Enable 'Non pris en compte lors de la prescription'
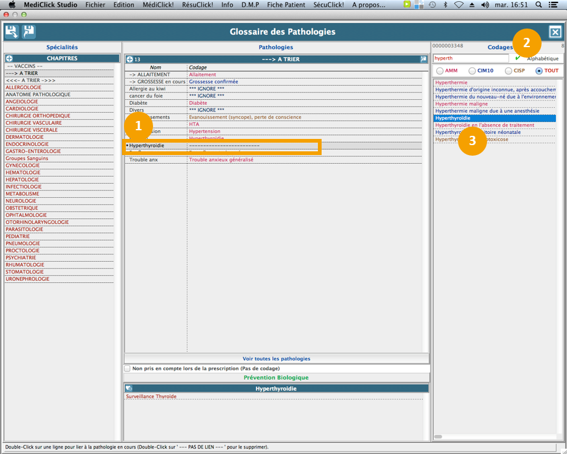 coord(128,368)
